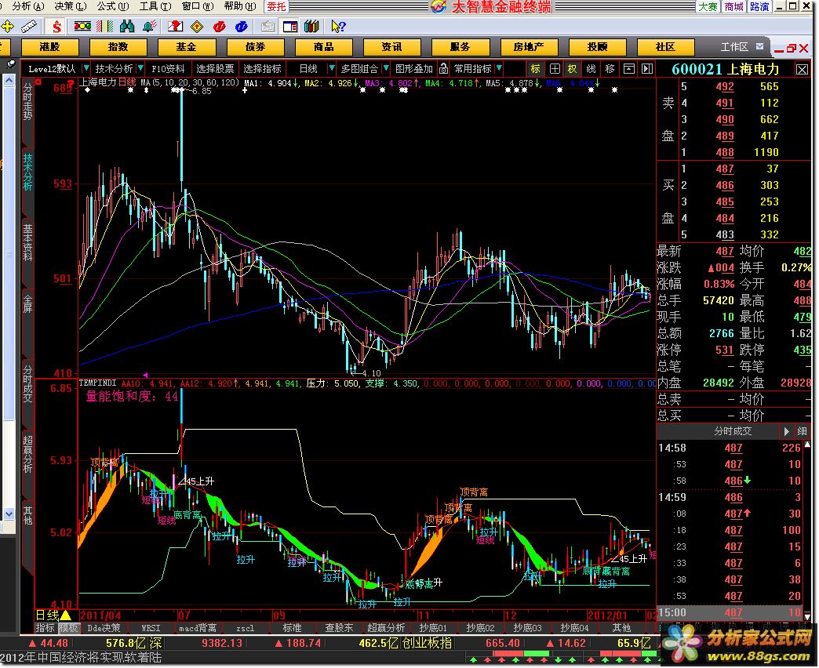Click 选择指标 in chart toolbar
819x668 pixels.
tap(262, 68)
